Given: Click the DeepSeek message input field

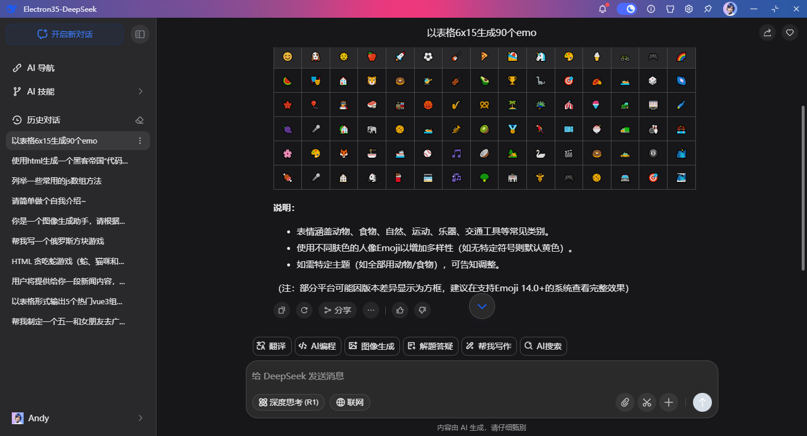Looking at the screenshot, I should click(x=414, y=376).
